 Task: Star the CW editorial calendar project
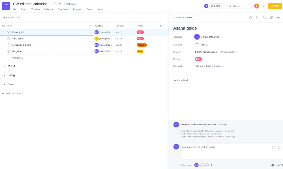click(60, 4)
